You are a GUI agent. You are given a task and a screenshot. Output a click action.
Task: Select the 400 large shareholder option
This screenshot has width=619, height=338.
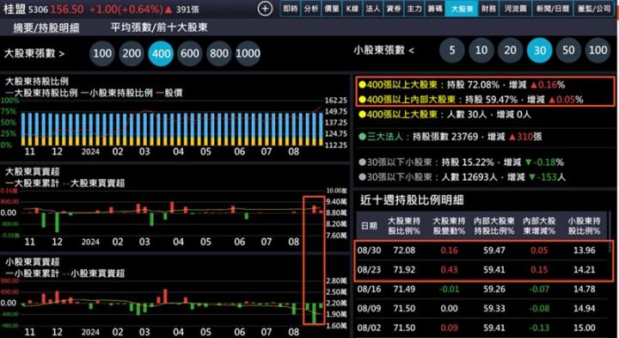point(161,53)
